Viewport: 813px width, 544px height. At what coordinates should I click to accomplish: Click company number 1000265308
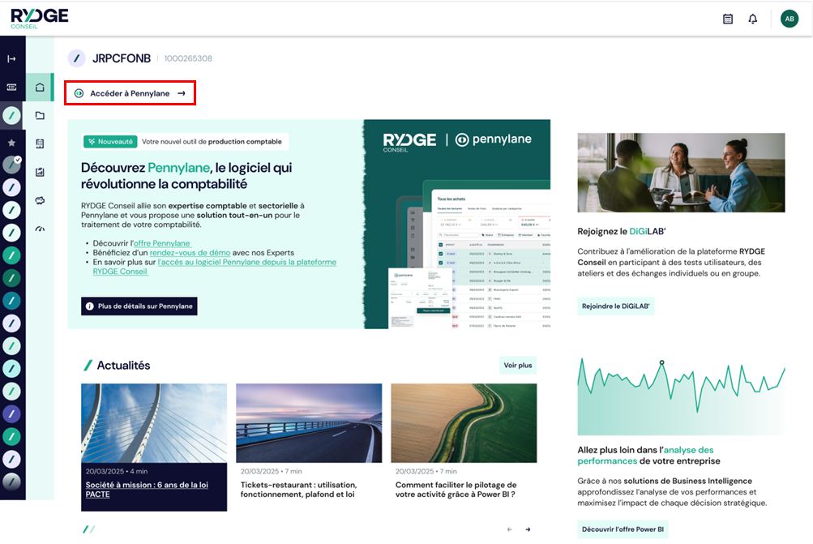click(188, 58)
